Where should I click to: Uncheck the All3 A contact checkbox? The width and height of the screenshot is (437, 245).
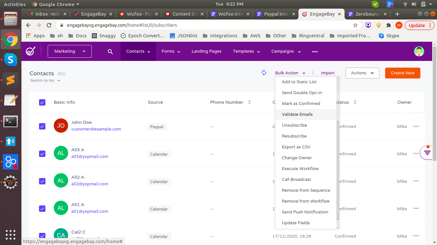(x=42, y=154)
